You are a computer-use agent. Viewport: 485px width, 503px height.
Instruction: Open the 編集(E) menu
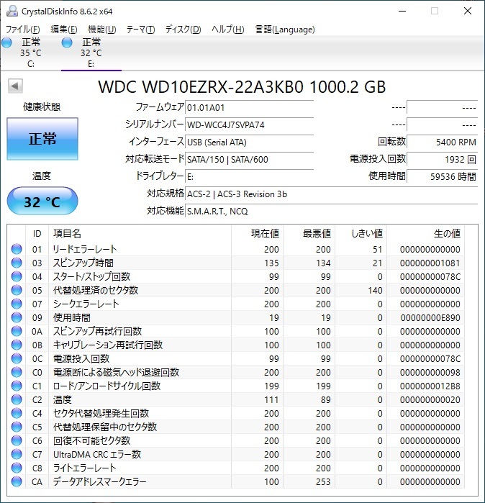pyautogui.click(x=64, y=30)
